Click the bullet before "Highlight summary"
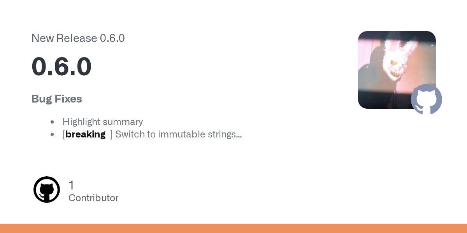 (x=52, y=122)
